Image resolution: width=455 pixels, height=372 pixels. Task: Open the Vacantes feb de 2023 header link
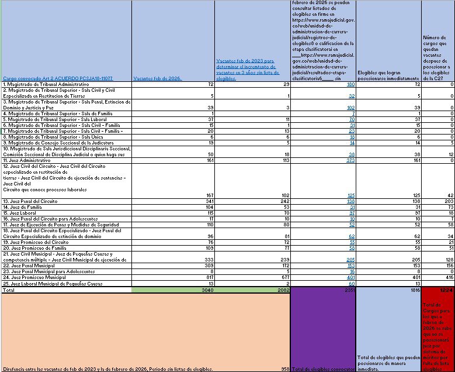(248, 70)
